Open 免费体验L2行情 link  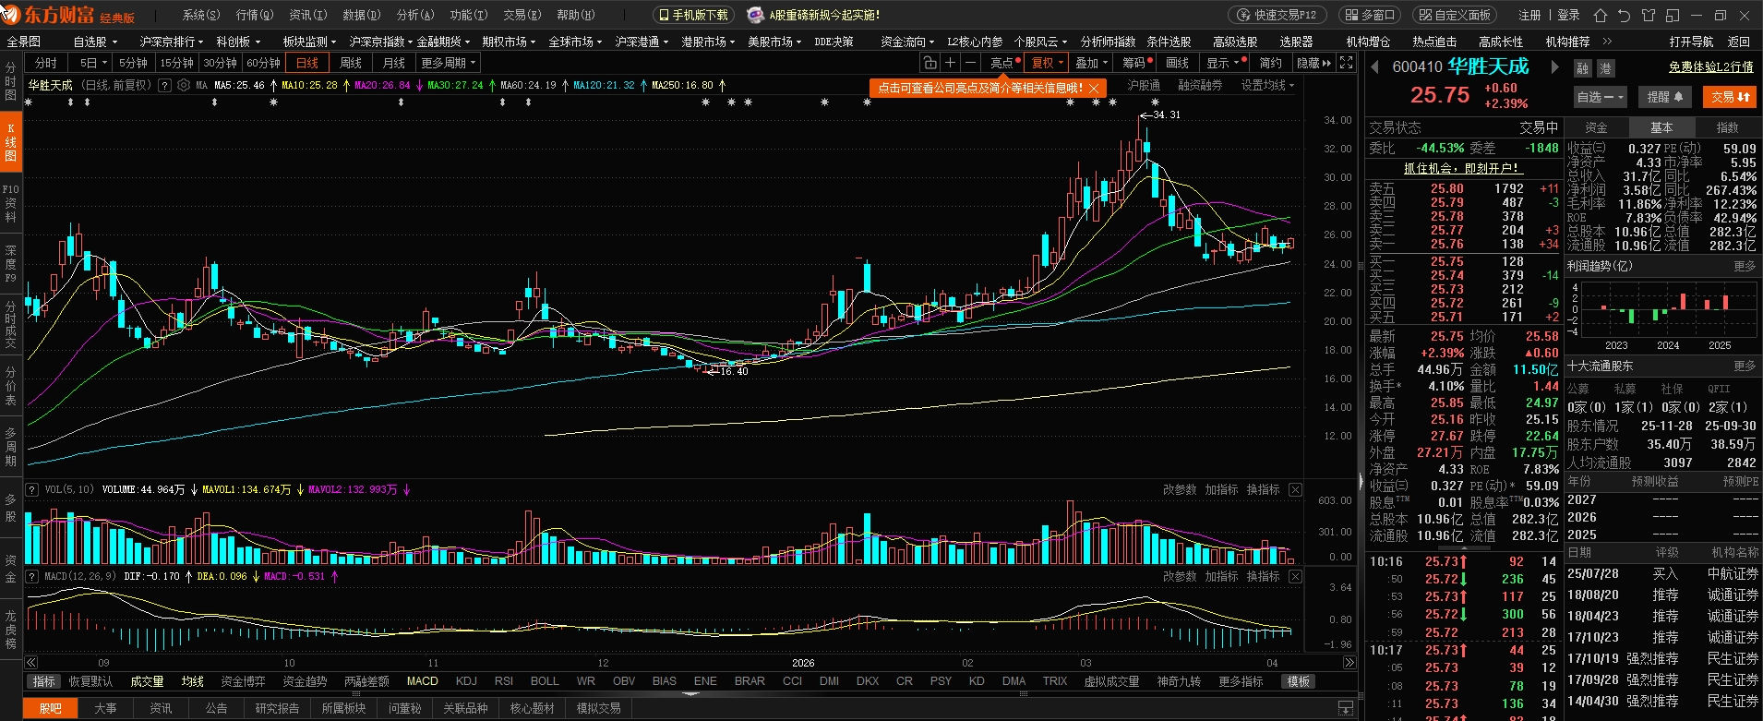point(1711,67)
